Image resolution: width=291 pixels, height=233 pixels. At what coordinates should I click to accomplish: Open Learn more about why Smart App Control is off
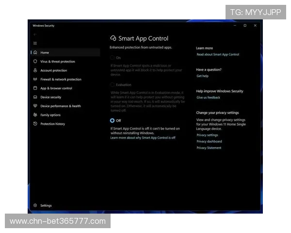[x=143, y=138]
